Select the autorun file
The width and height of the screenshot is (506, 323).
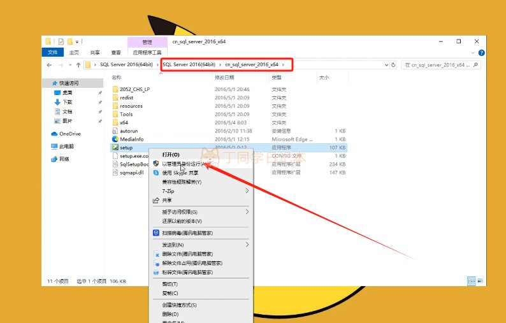(129, 131)
